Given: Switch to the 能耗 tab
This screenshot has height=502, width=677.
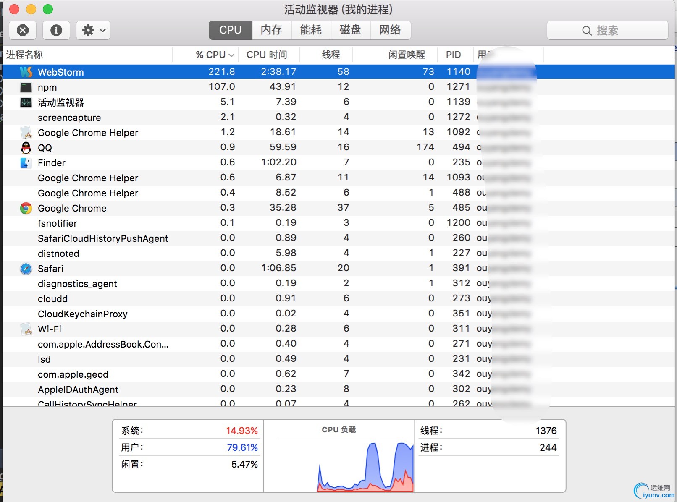Looking at the screenshot, I should pyautogui.click(x=311, y=30).
